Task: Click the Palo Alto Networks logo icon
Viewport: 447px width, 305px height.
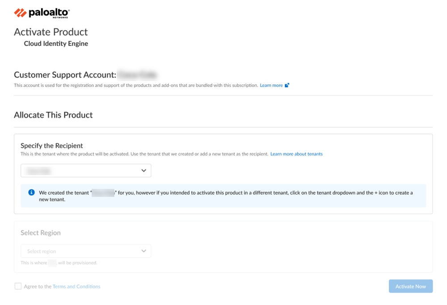Action: 20,13
